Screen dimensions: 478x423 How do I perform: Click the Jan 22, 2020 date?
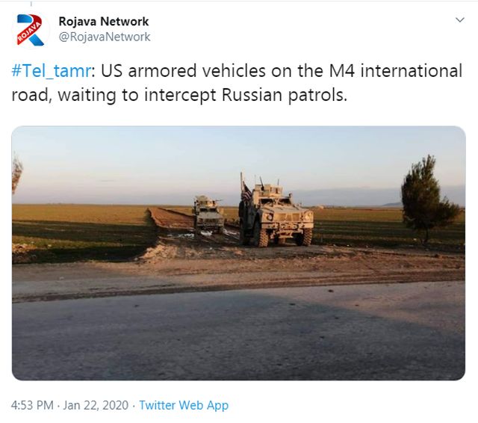point(96,405)
